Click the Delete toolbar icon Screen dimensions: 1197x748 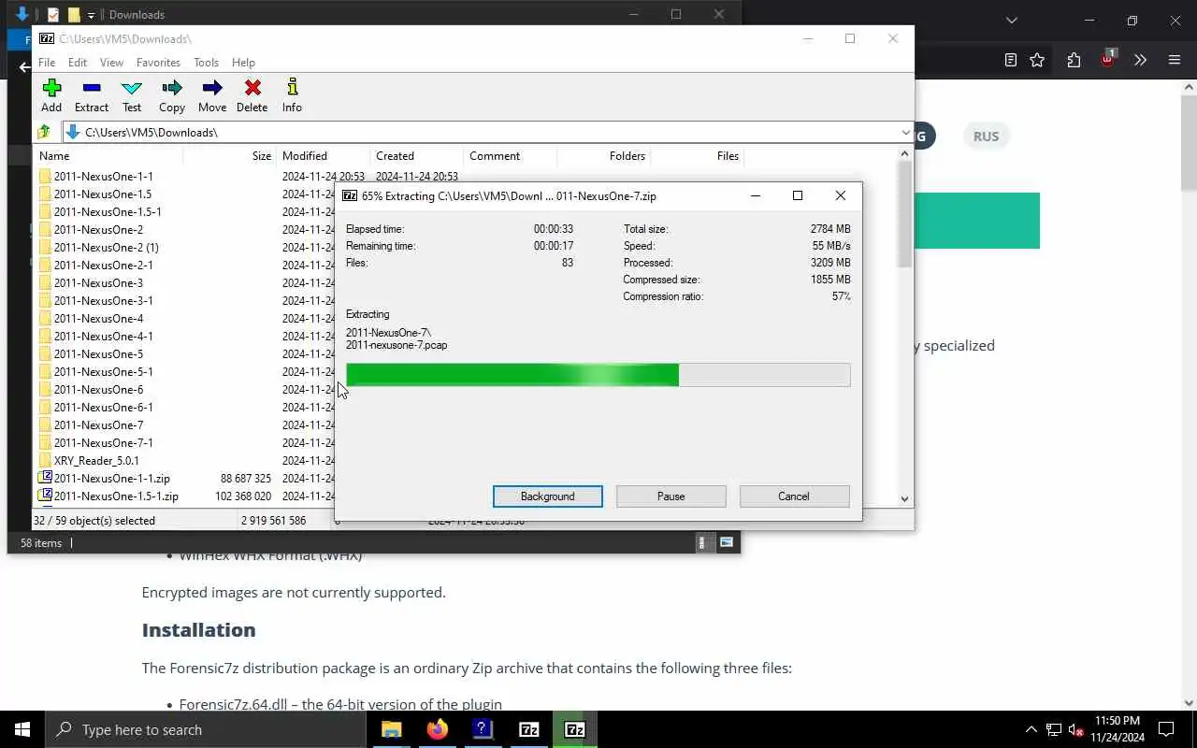[x=252, y=95]
